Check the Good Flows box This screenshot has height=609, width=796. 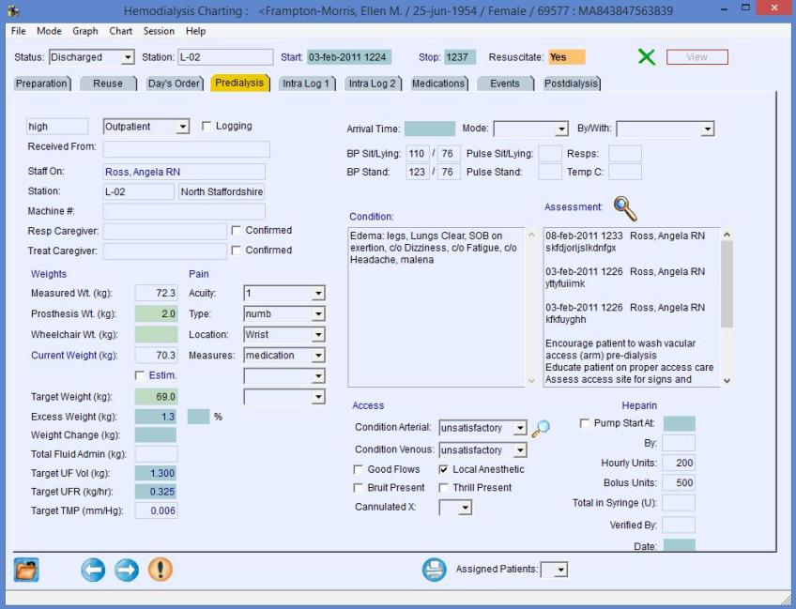pyautogui.click(x=358, y=469)
